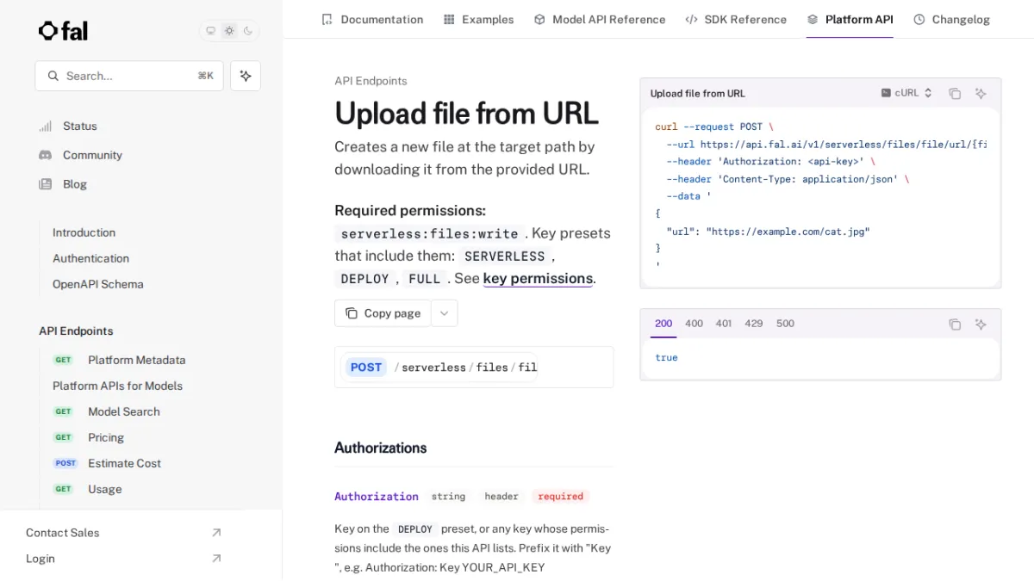Viewport: 1034px width, 581px height.
Task: Click the true response value
Action: pos(666,357)
